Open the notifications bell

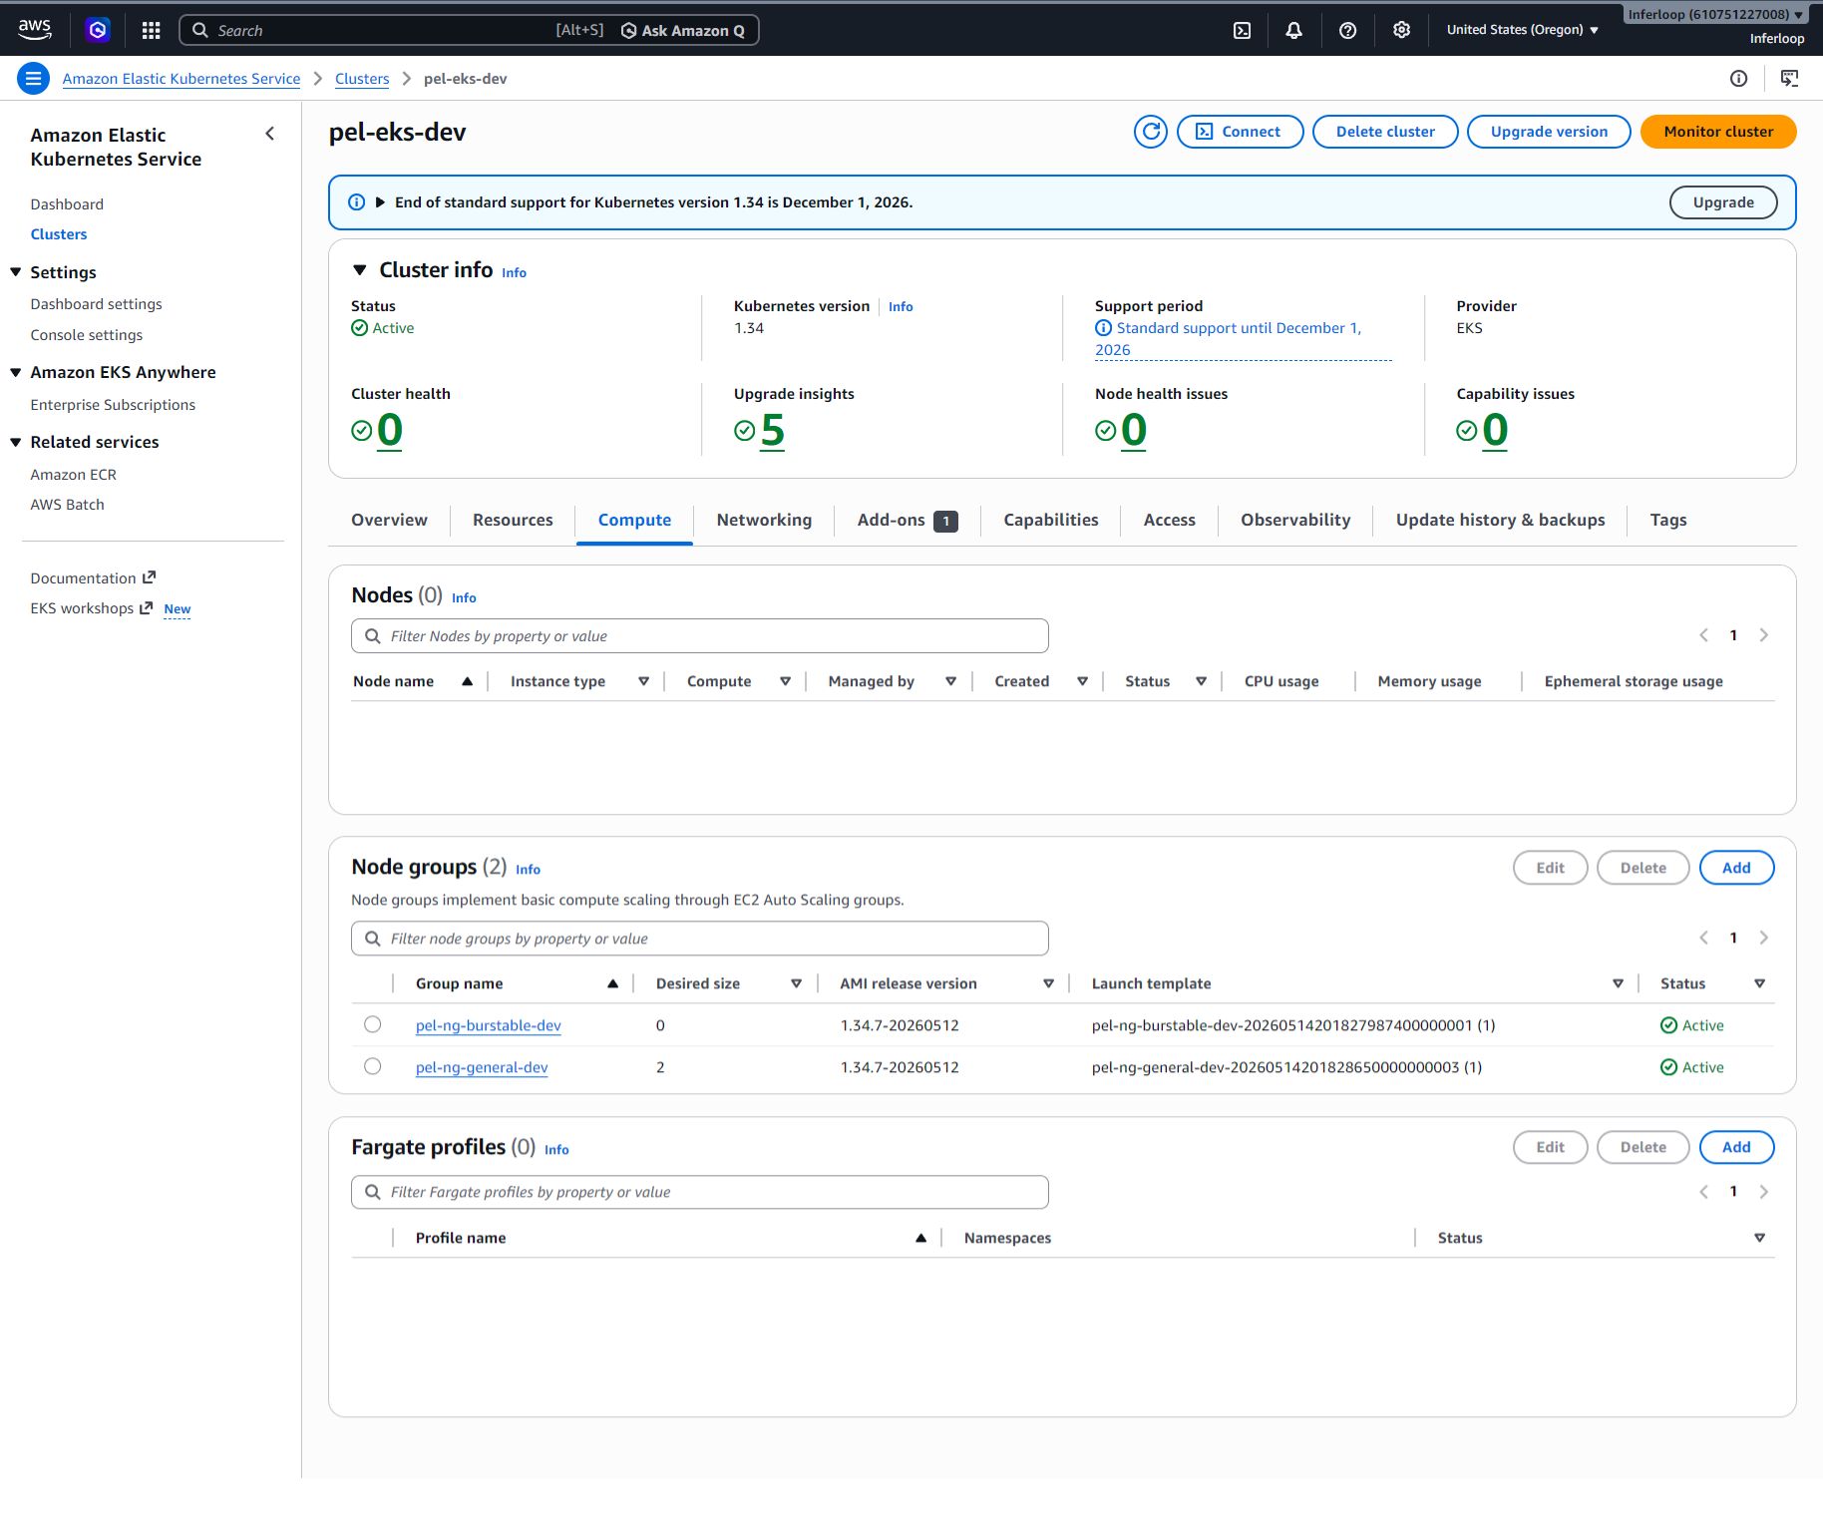point(1293,30)
